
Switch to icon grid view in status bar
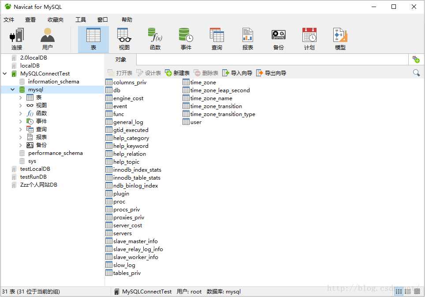[399, 292]
